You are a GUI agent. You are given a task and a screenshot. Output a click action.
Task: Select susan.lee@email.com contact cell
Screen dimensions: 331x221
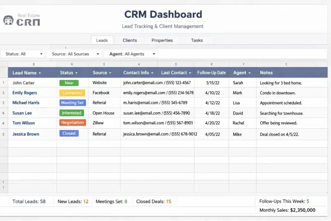click(x=156, y=113)
